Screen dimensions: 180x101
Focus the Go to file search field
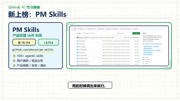[x=124, y=33]
